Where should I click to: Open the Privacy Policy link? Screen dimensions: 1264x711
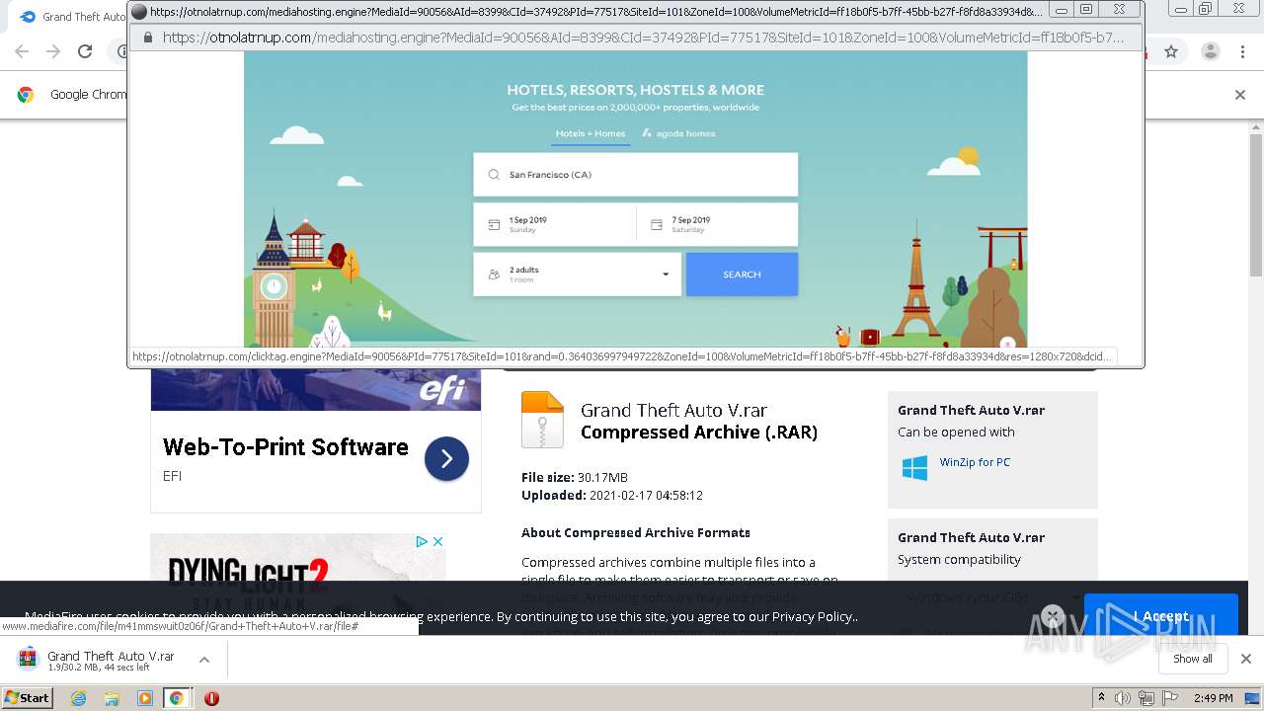[814, 616]
